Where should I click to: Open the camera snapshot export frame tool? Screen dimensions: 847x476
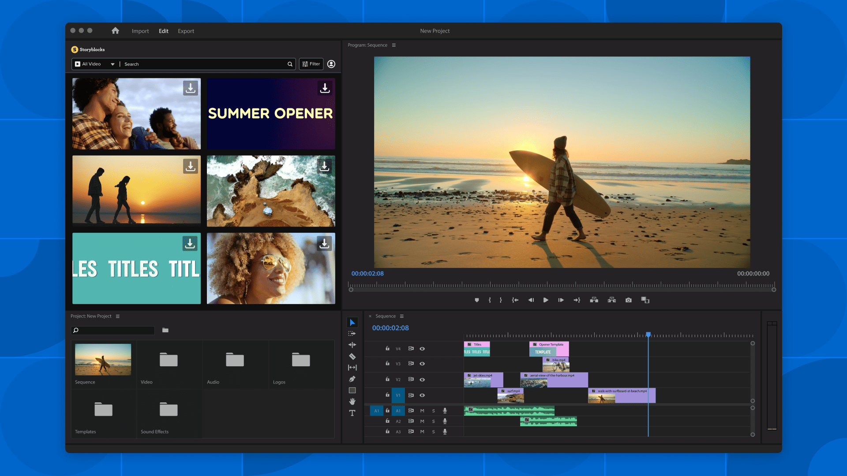(x=628, y=300)
